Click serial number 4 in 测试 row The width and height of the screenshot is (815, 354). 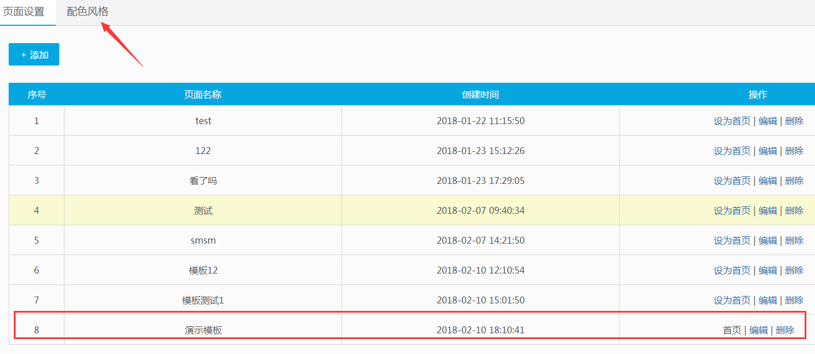coord(36,210)
